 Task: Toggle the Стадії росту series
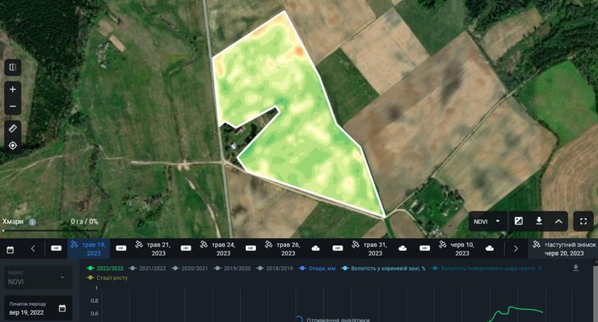click(107, 278)
